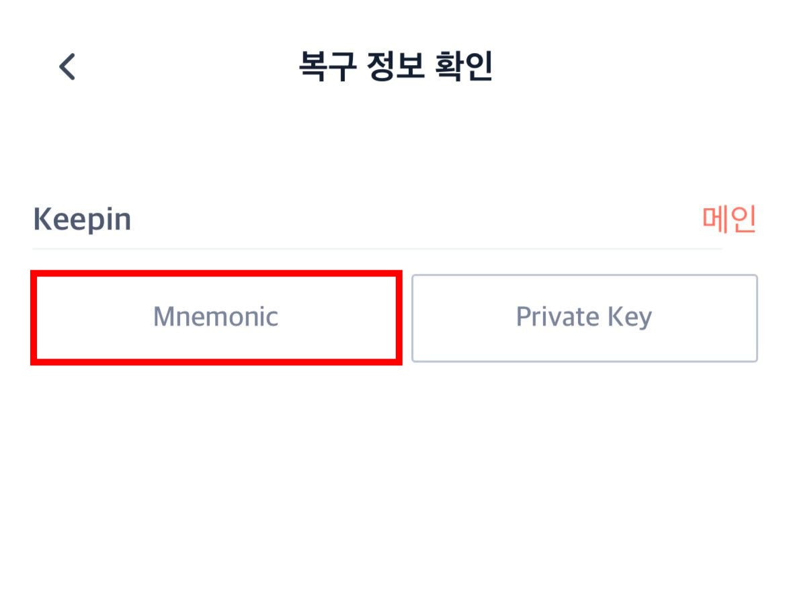Select Mnemonic as the recovery method
The width and height of the screenshot is (793, 594).
tap(216, 317)
